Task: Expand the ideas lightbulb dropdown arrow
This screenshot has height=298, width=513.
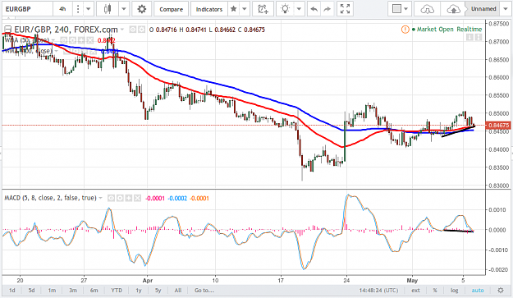Action: [299, 9]
